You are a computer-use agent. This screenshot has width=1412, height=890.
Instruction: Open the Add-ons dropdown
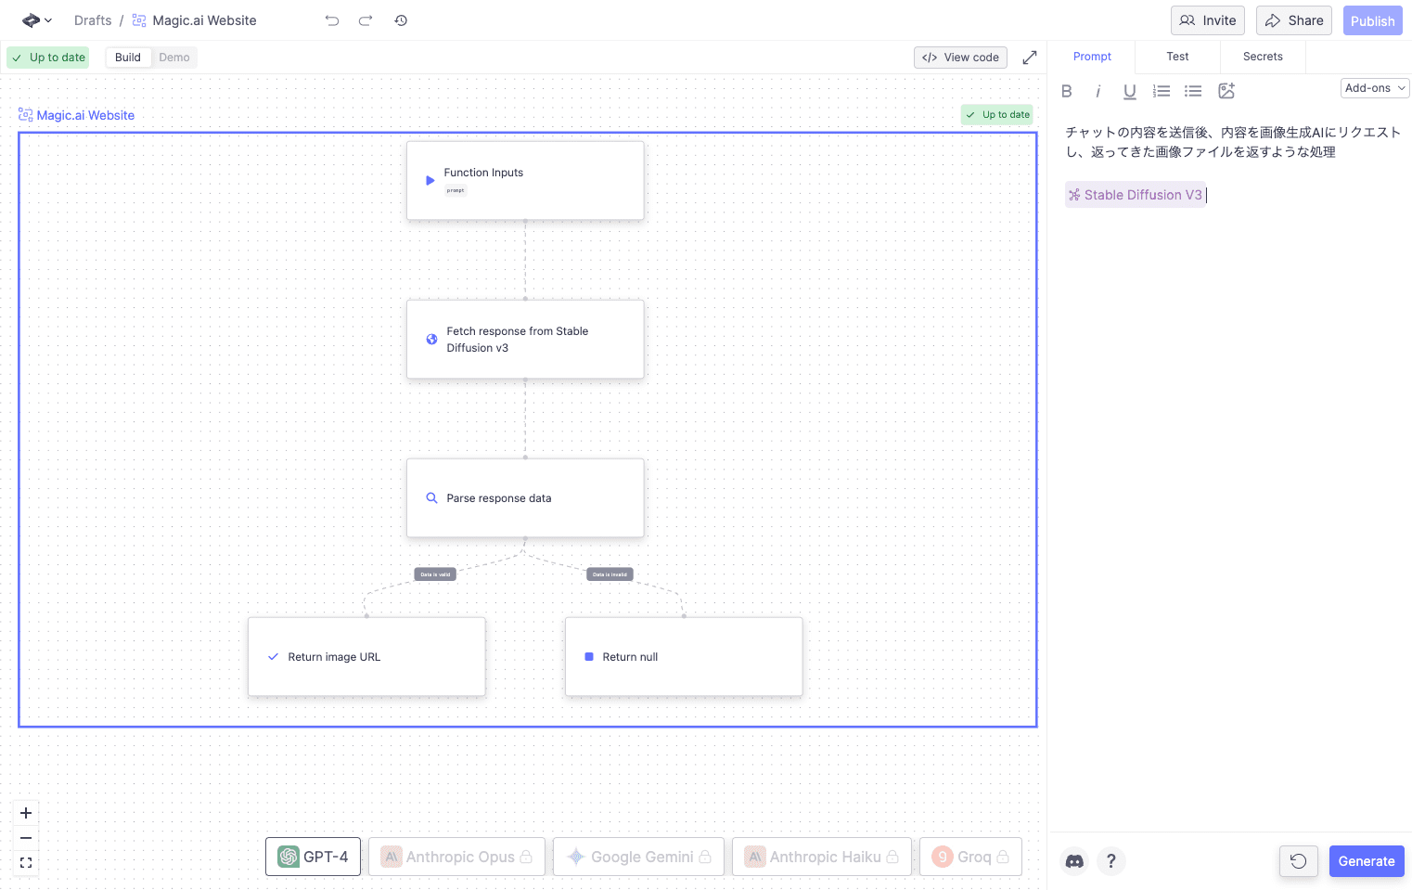pos(1375,88)
